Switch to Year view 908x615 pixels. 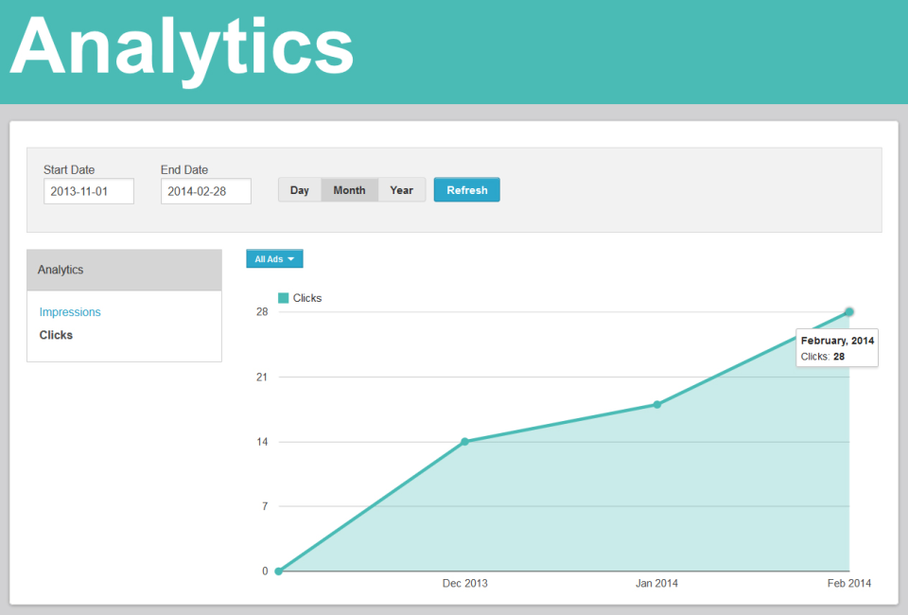click(401, 189)
